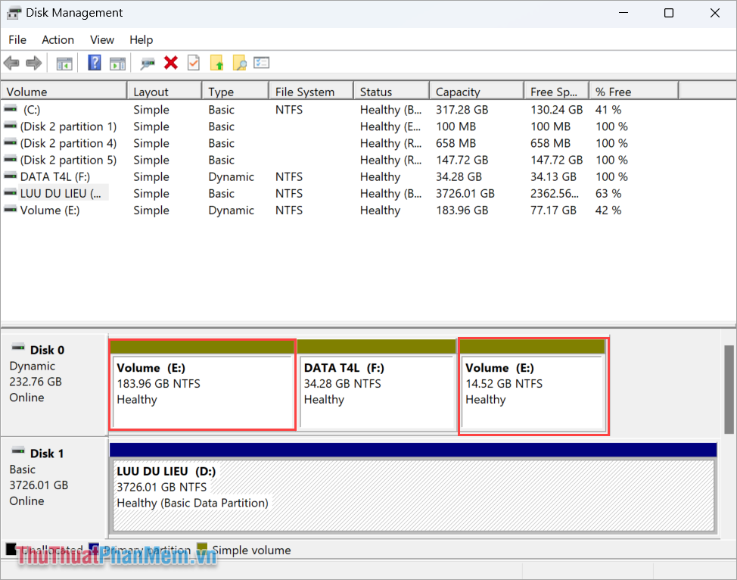Open the Action menu
The height and width of the screenshot is (580, 737).
tap(58, 39)
